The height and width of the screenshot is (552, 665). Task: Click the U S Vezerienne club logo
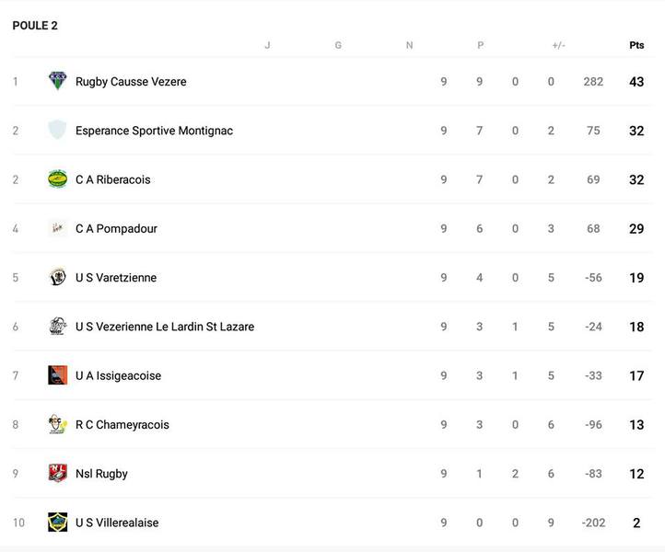(x=58, y=327)
